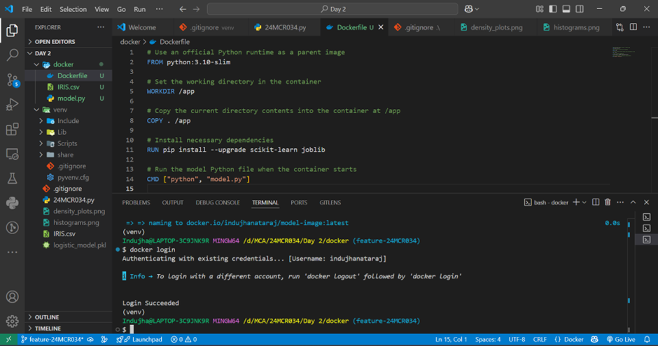
Task: Switch to the PROBLEMS panel tab
Action: [136, 202]
